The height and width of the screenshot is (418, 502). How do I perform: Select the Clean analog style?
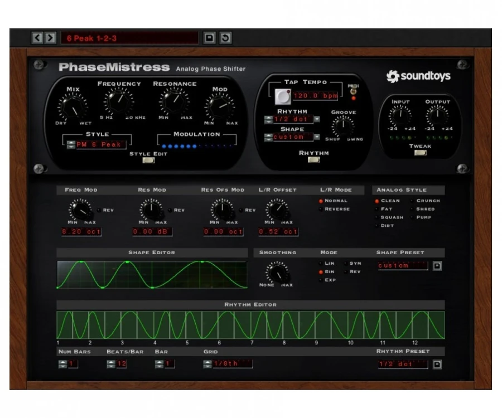(377, 201)
